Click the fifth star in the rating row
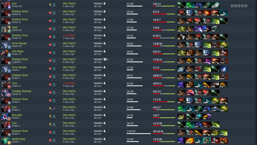The image size is (257, 145). point(246,6)
